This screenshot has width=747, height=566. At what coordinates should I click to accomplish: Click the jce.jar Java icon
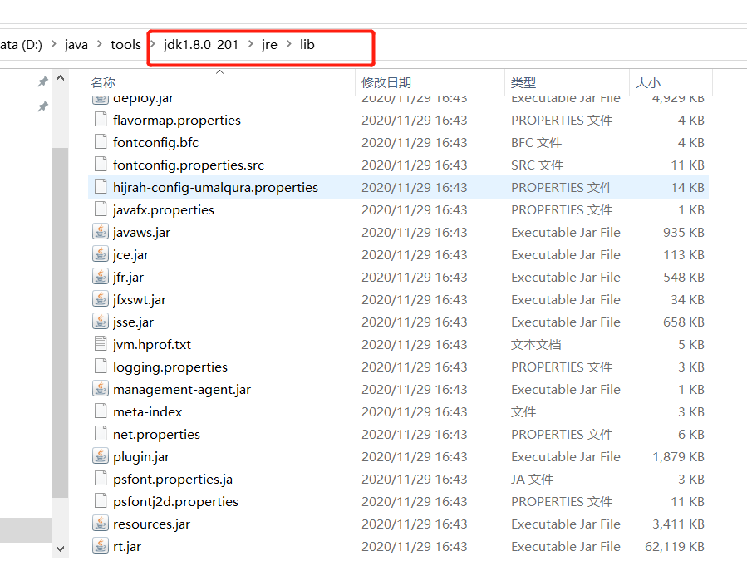[100, 254]
